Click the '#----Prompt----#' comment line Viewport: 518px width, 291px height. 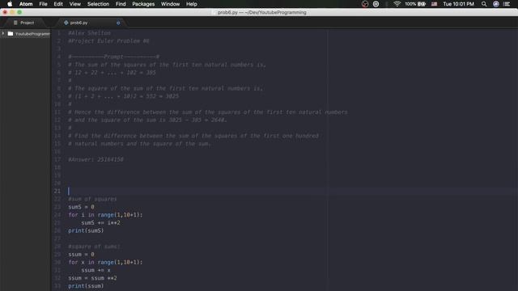[113, 57]
